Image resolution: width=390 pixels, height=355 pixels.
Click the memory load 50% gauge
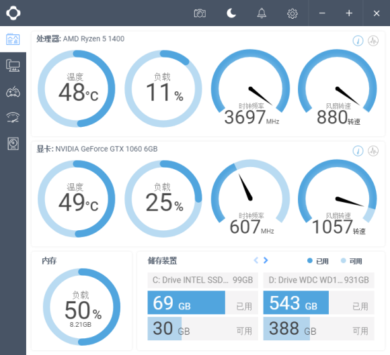[81, 307]
